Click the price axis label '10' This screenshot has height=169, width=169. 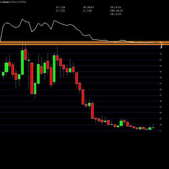(161, 125)
